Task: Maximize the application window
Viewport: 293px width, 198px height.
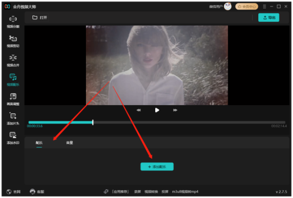Action: [x=279, y=6]
